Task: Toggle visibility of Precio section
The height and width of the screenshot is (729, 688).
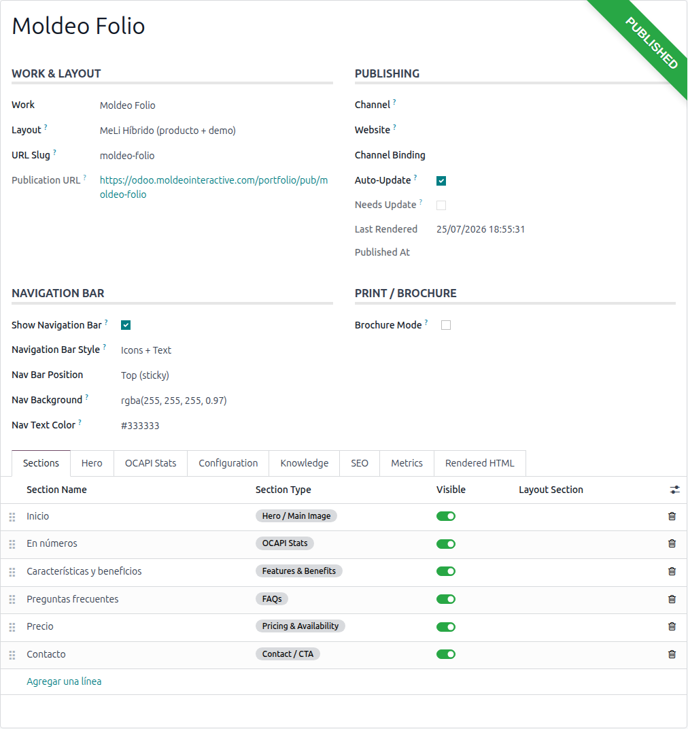Action: coord(446,627)
